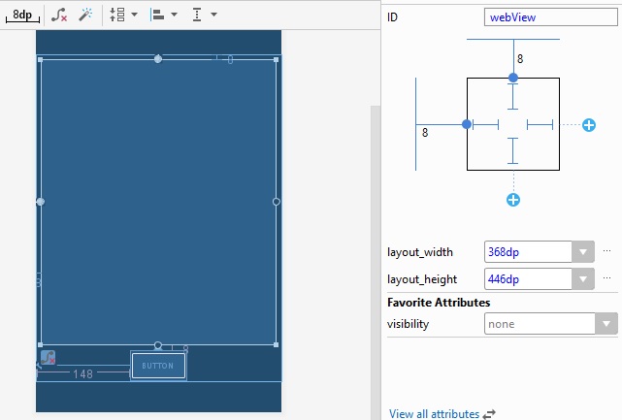Click the View all attributes link
This screenshot has height=420, width=622.
434,414
